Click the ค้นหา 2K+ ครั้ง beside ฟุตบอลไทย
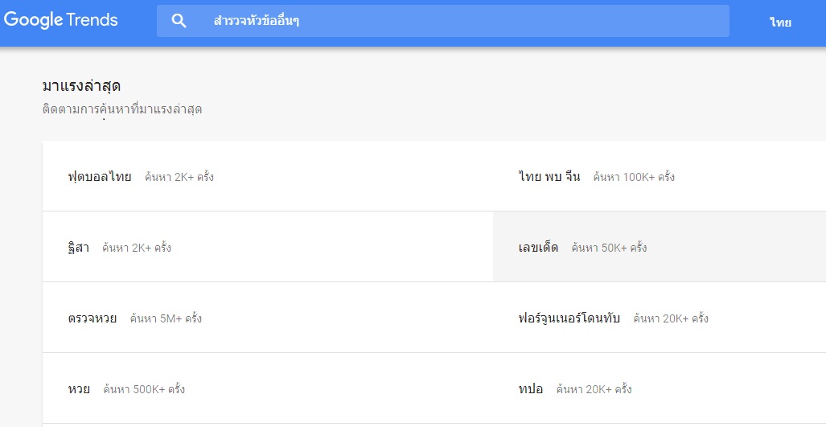 [179, 177]
